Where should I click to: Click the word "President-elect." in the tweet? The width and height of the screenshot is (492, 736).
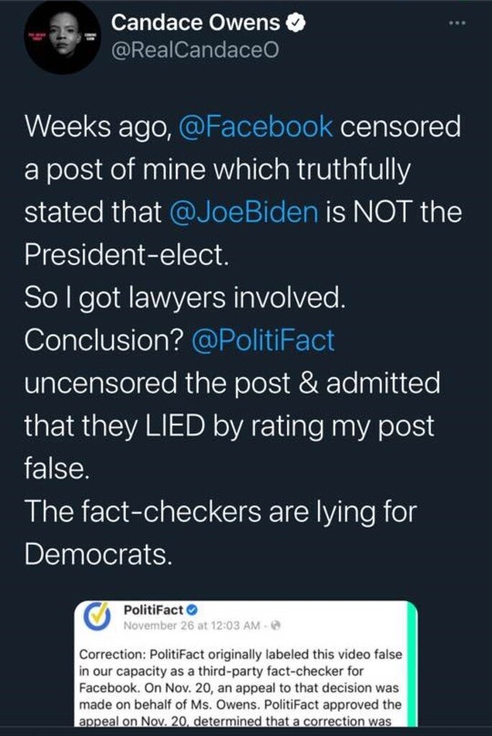(x=127, y=255)
